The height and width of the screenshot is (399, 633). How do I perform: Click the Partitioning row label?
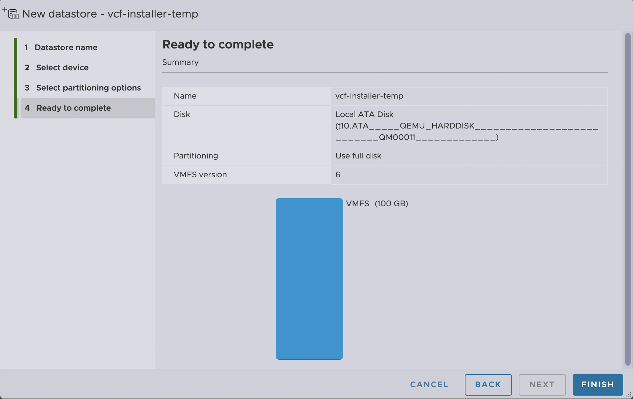tap(196, 156)
